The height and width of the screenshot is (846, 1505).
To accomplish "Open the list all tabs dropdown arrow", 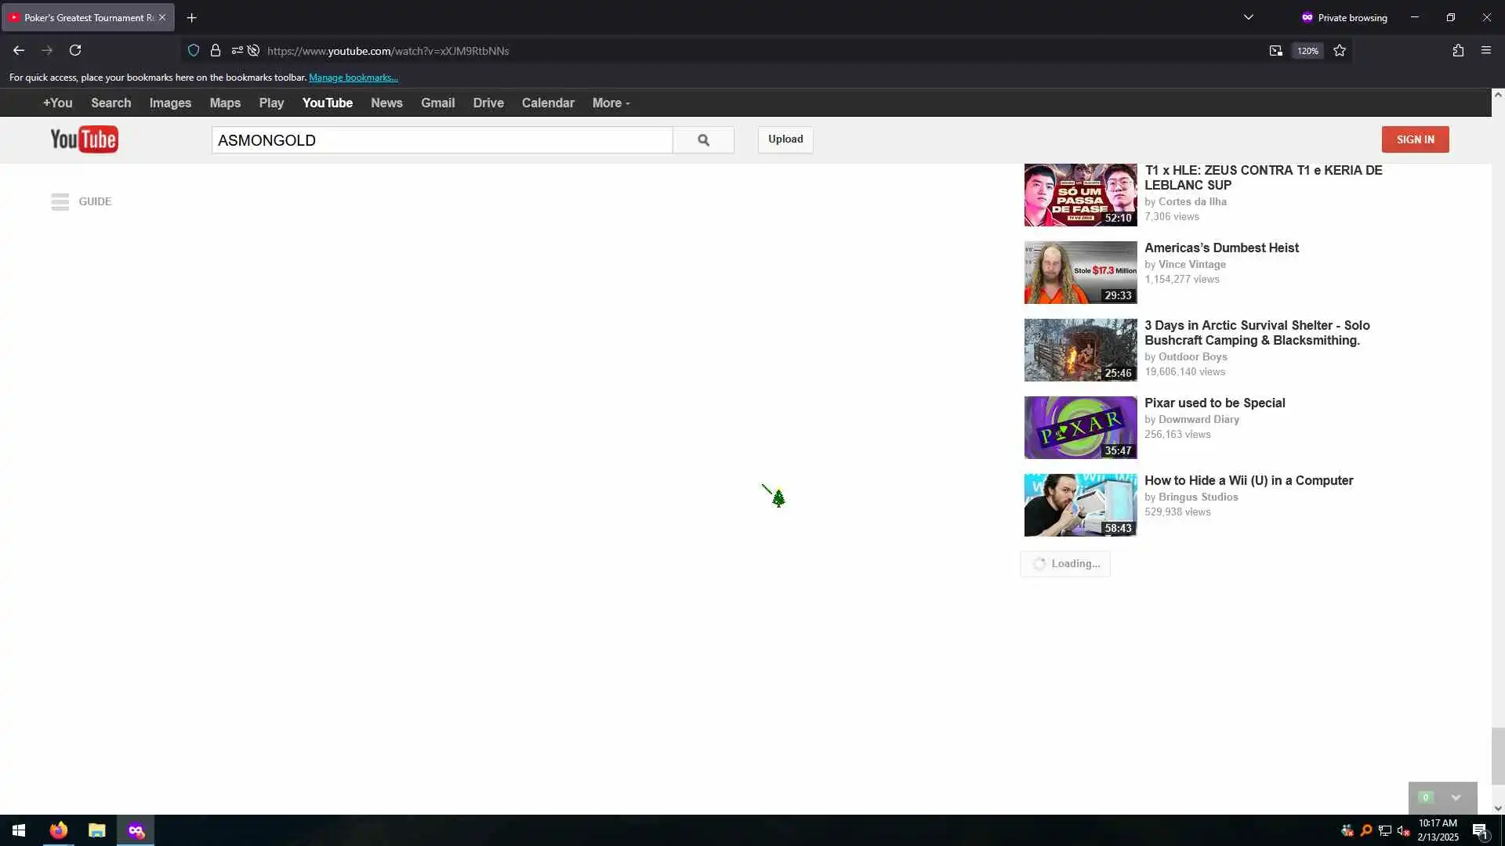I will (x=1249, y=17).
